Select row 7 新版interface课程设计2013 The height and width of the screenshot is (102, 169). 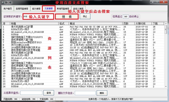[x=83, y=42]
